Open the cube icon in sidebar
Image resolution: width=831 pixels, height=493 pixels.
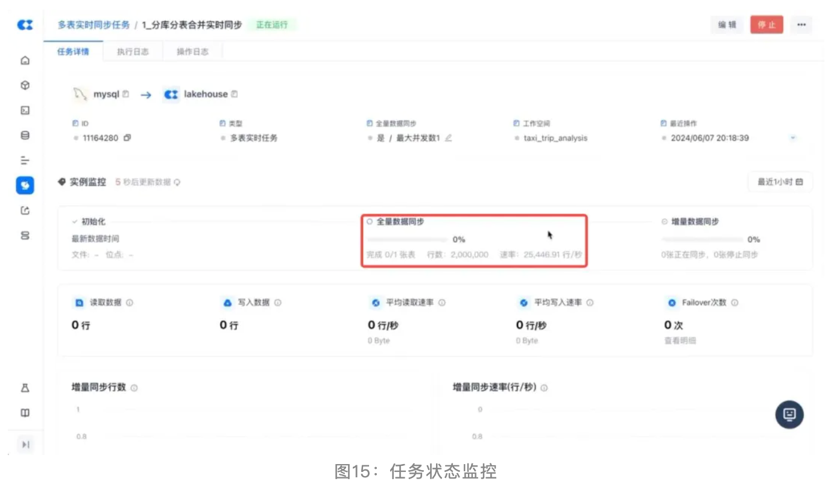coord(25,86)
